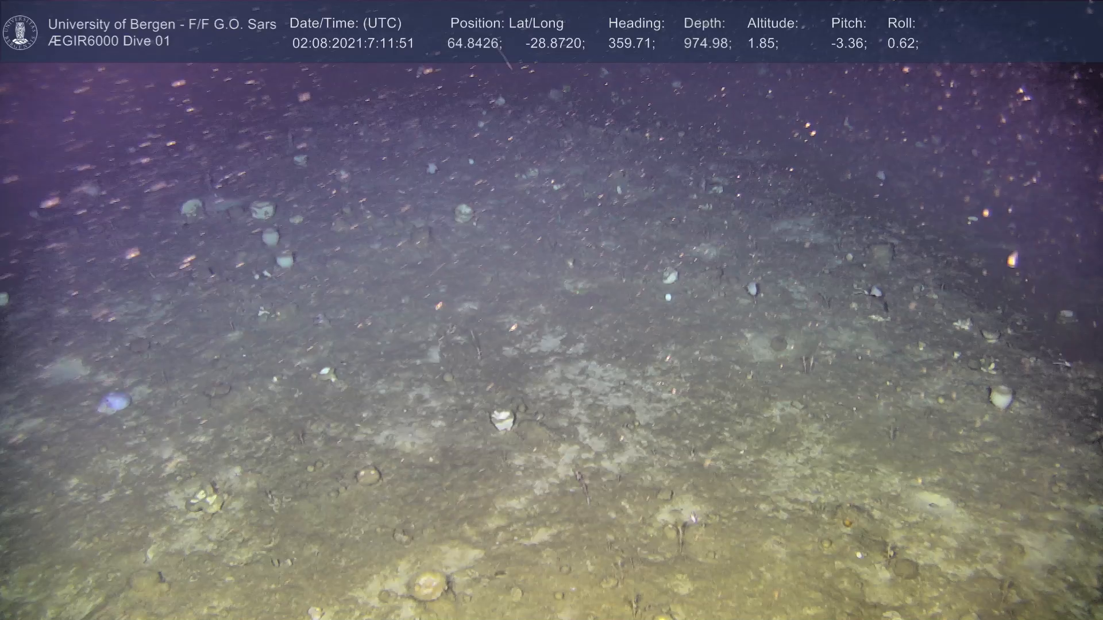Click the pitch value -3.36
Viewport: 1103px width, 620px height.
tap(849, 44)
